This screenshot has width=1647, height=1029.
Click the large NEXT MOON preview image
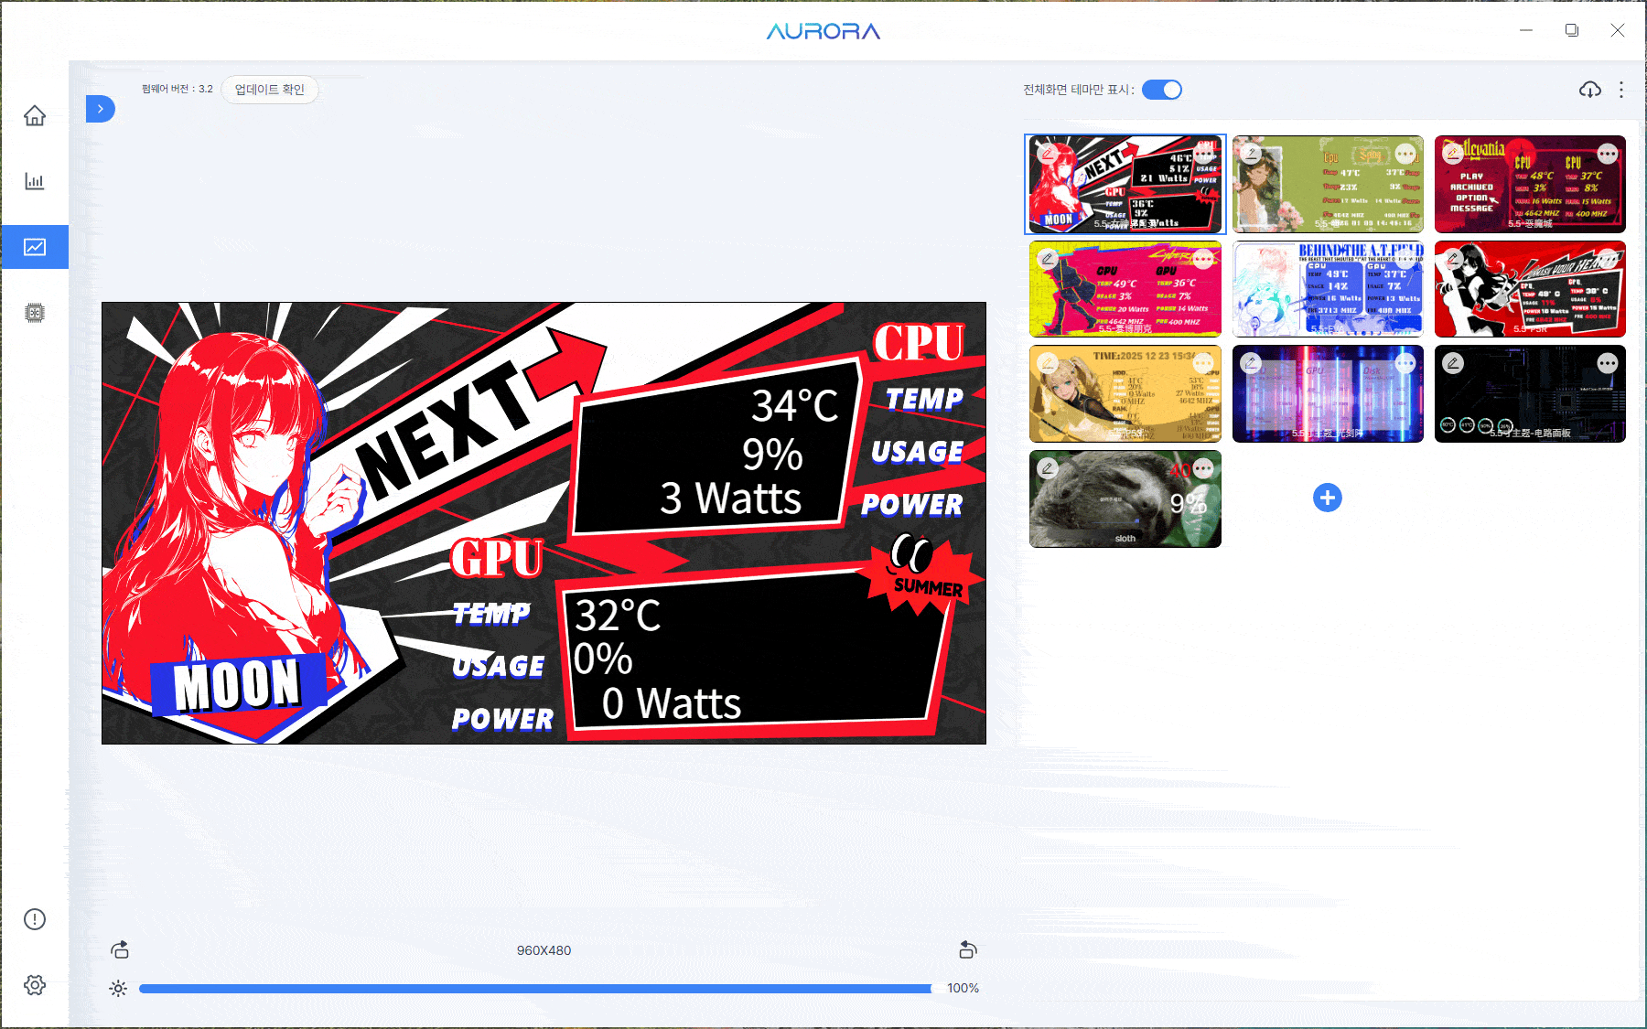[544, 523]
